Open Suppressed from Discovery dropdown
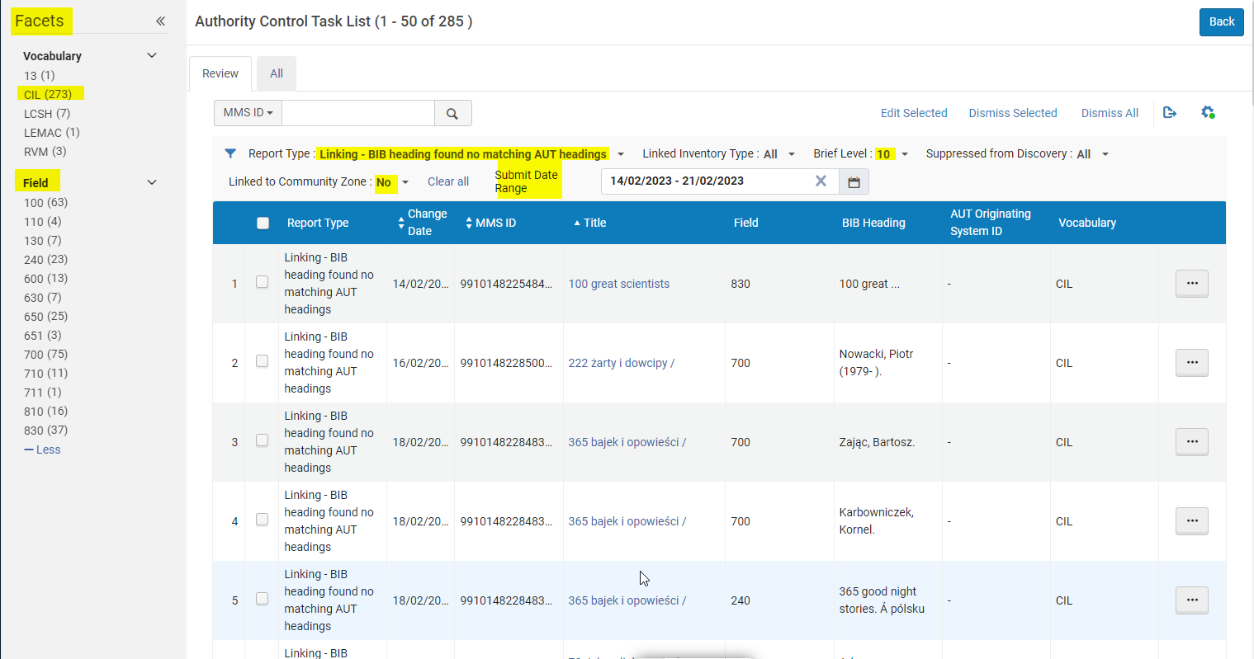Screen dimensions: 1254x659 point(1105,154)
